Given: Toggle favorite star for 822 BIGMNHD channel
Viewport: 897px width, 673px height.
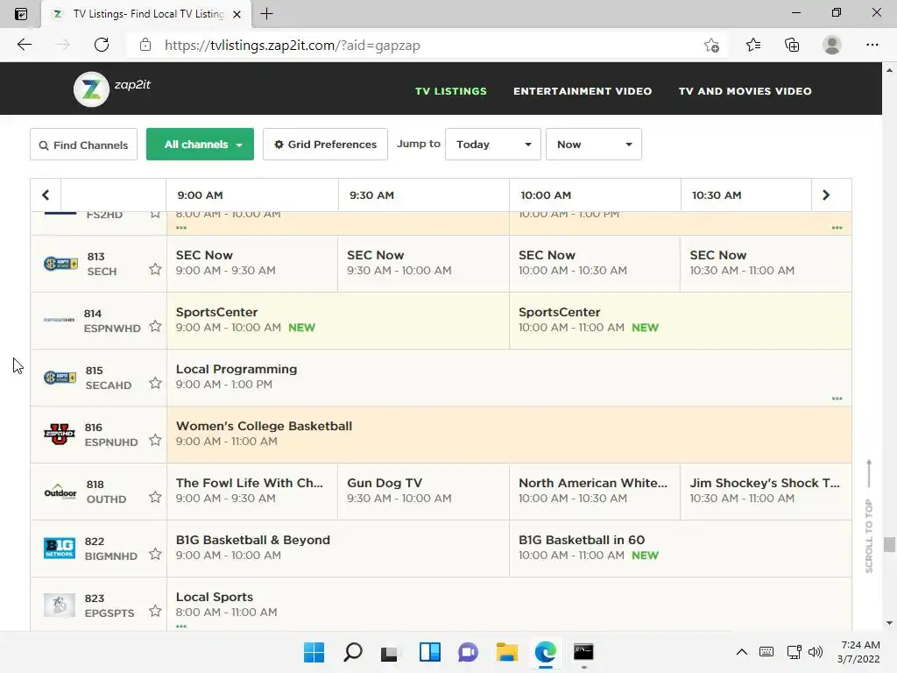Looking at the screenshot, I should (x=155, y=554).
